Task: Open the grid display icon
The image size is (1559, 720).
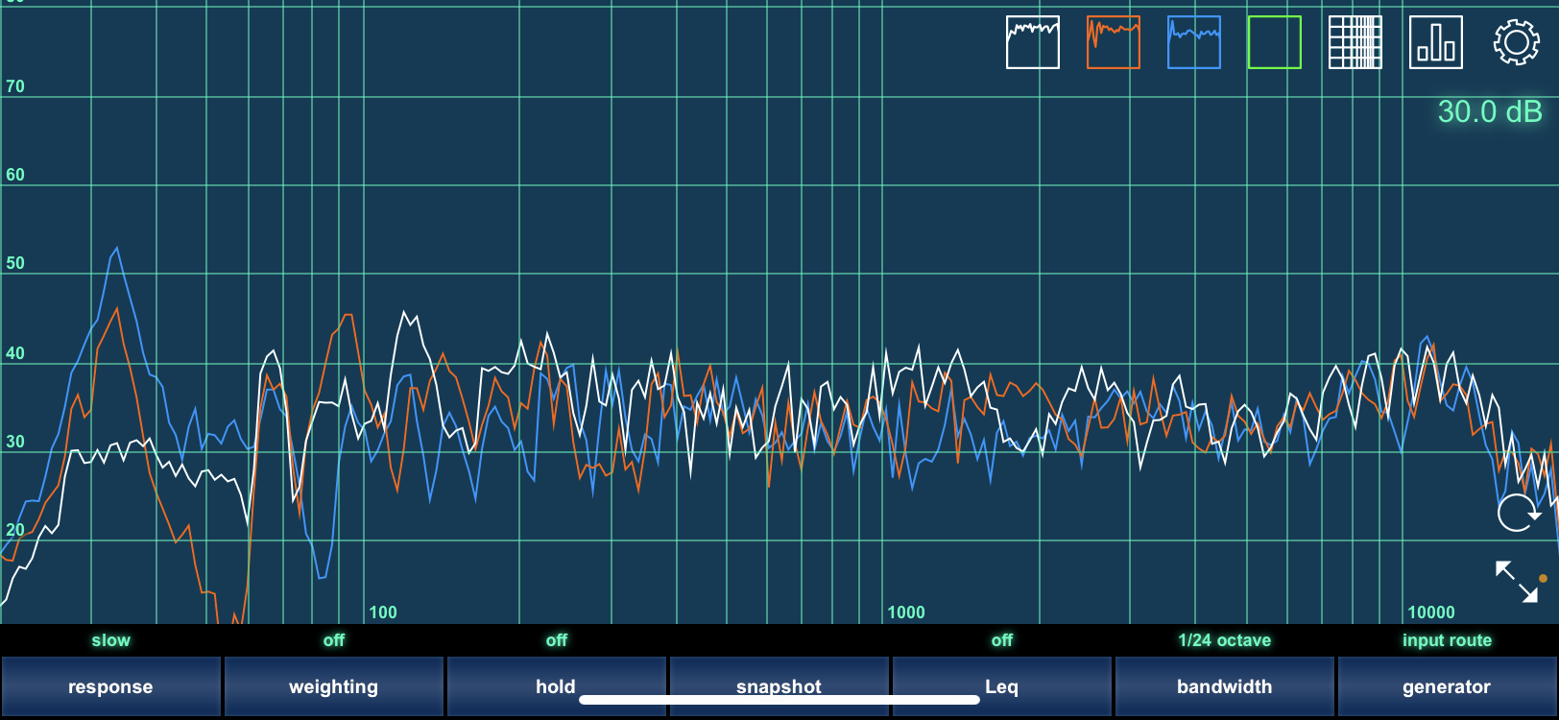Action: (1355, 42)
